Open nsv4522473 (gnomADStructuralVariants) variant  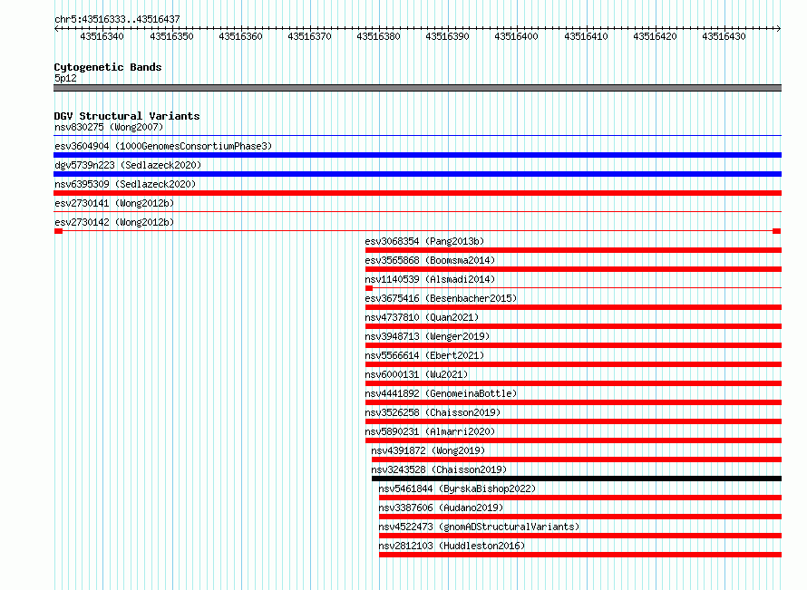coord(479,527)
